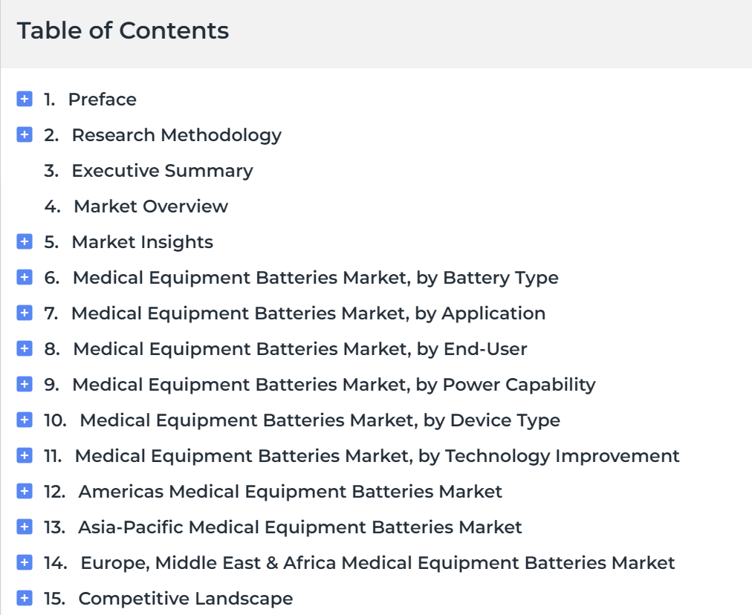Select the Competitive Landscape title text
752x615 pixels.
pos(186,599)
